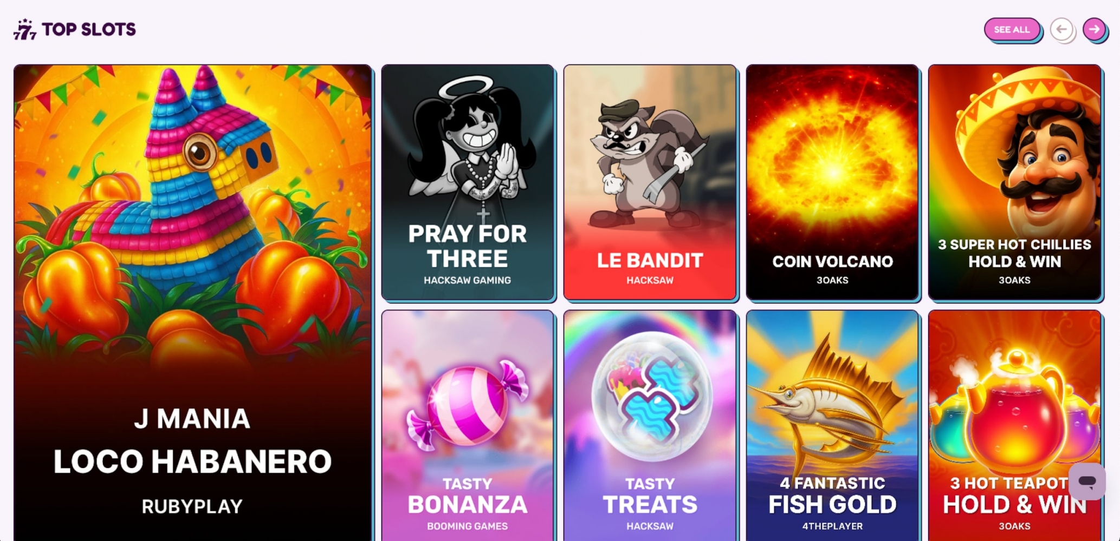Open 3 Hot Teapot Hold & Win

(1014, 426)
